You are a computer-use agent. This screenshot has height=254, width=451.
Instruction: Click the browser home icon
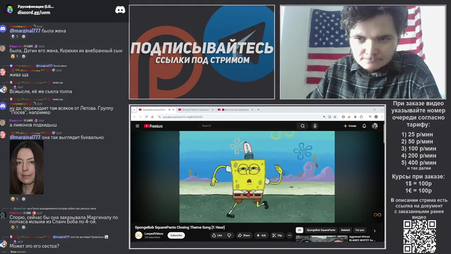coord(152,117)
